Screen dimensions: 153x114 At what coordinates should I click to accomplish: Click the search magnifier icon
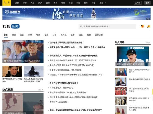(81, 26)
